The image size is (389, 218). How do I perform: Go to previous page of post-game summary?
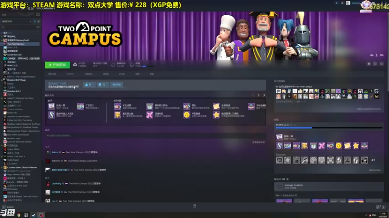click(253, 95)
